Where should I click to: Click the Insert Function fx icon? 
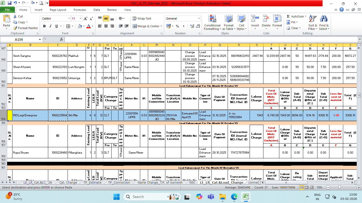point(61,39)
